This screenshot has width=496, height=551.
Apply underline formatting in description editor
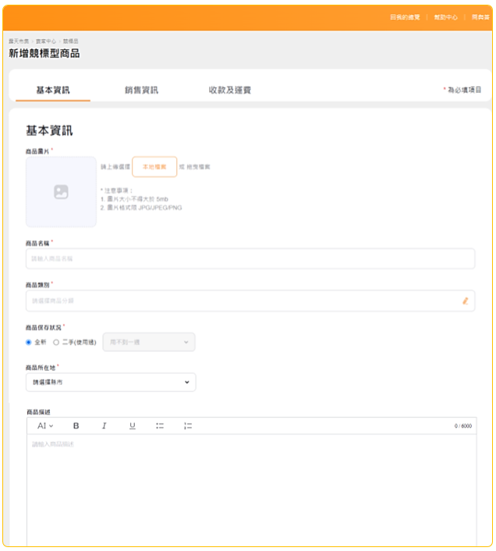tap(132, 426)
